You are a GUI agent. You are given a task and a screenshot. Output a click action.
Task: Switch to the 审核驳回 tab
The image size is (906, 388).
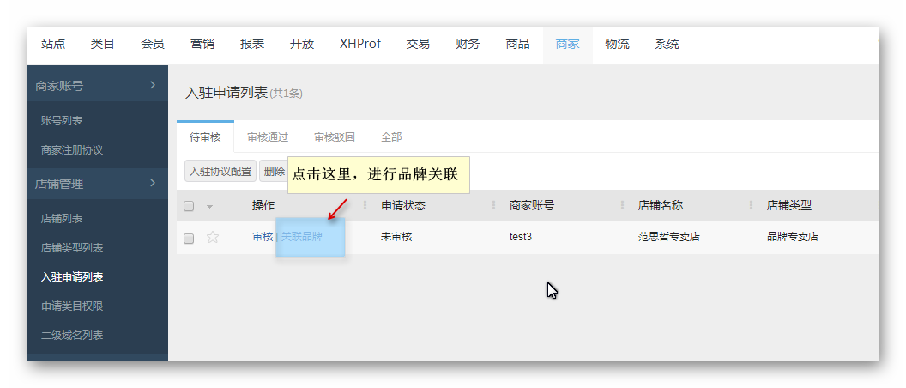(x=335, y=137)
